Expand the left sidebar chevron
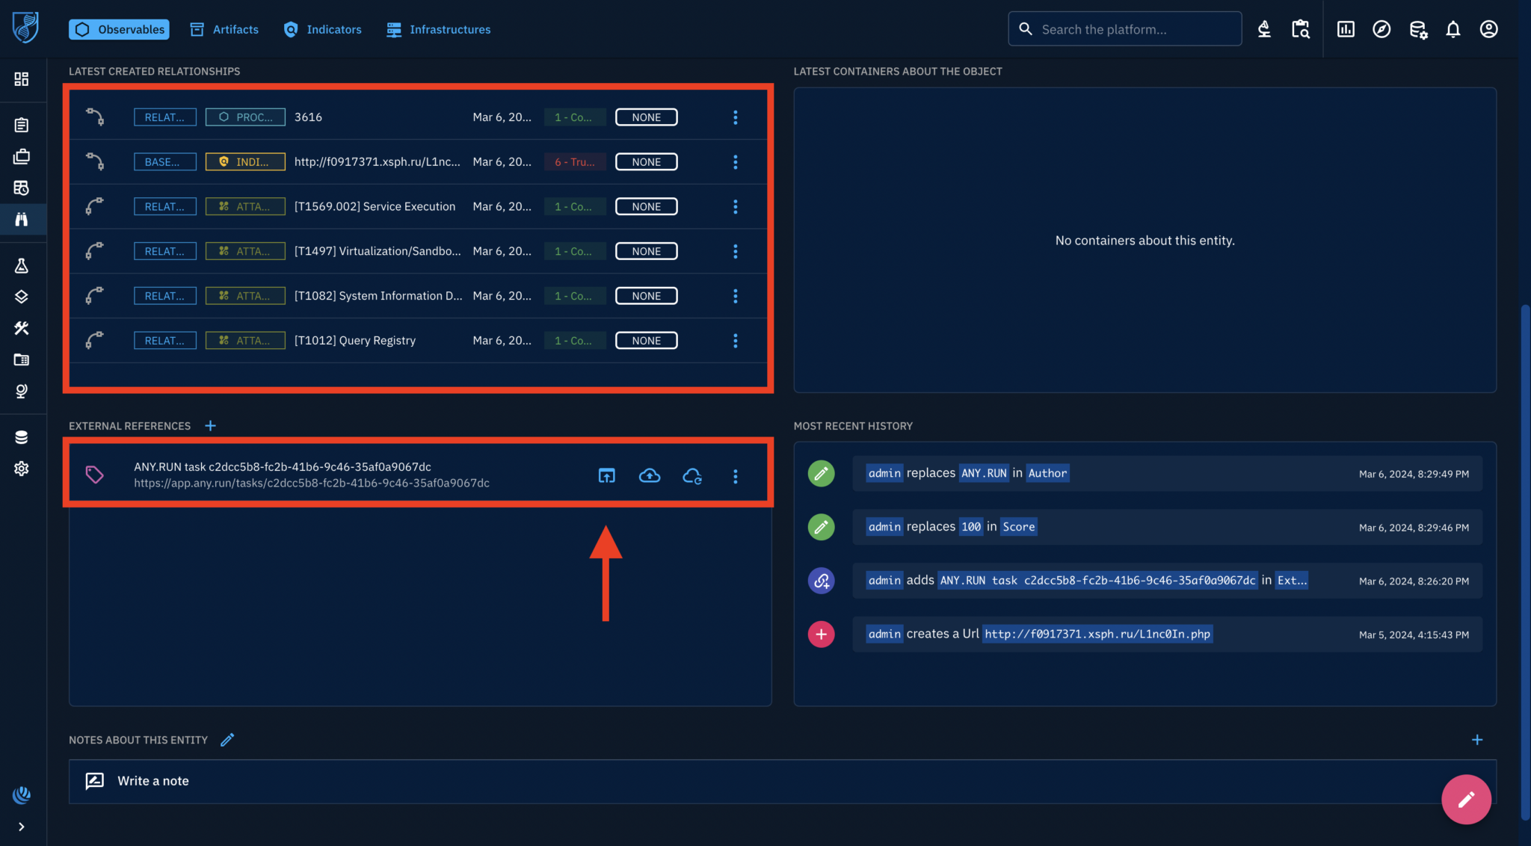 click(x=21, y=827)
